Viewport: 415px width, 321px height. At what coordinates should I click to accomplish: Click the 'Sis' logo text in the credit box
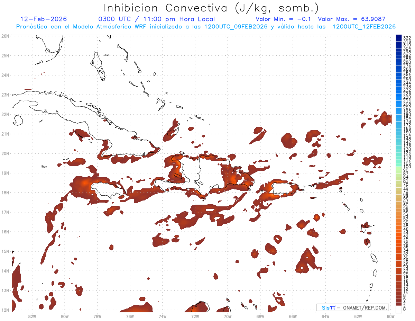pyautogui.click(x=326, y=307)
